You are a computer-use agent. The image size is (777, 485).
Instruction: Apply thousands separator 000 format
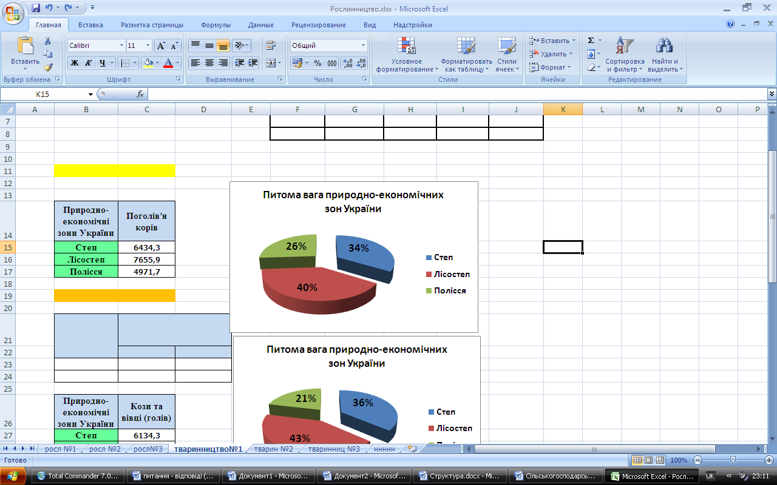pyautogui.click(x=332, y=63)
